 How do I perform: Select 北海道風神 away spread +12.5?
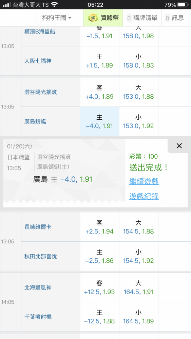[99, 287]
